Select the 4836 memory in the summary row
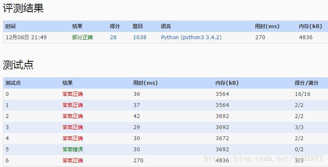 (305, 37)
